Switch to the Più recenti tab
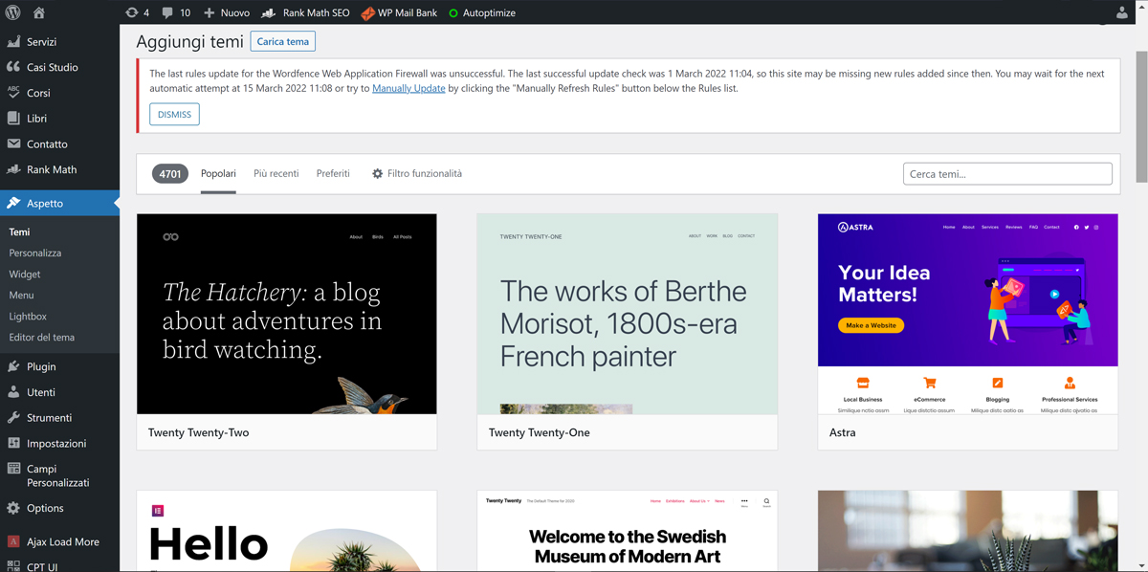 (x=276, y=173)
